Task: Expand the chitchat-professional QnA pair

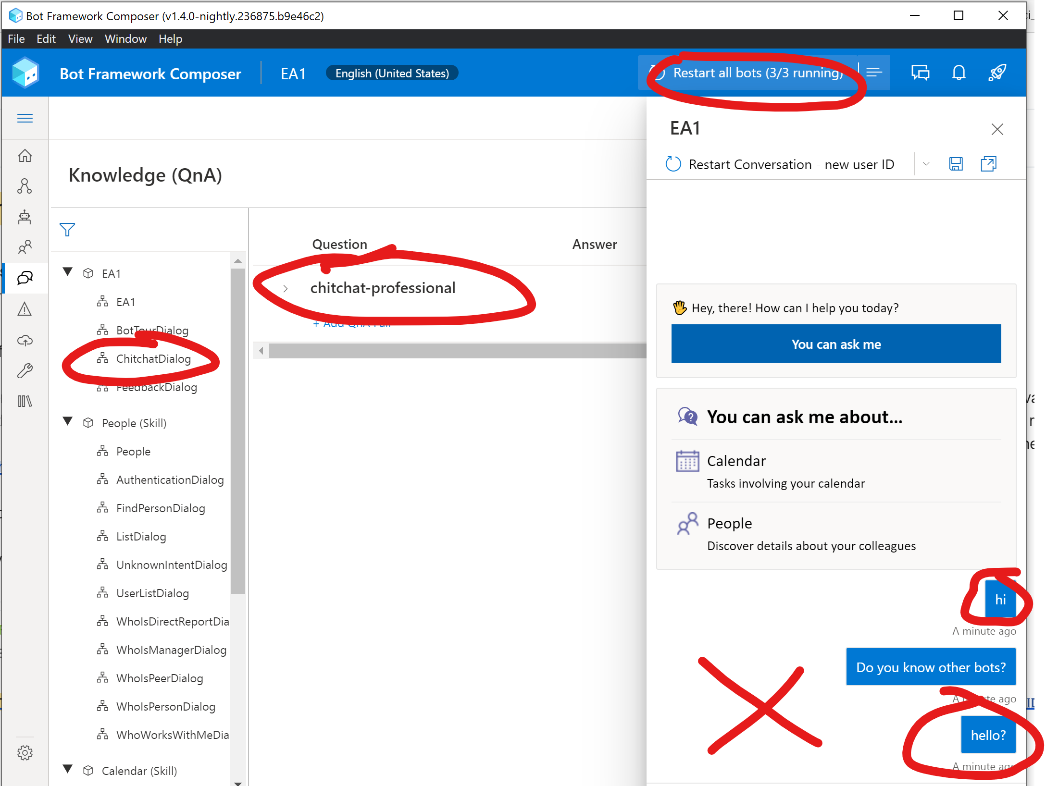Action: tap(286, 288)
